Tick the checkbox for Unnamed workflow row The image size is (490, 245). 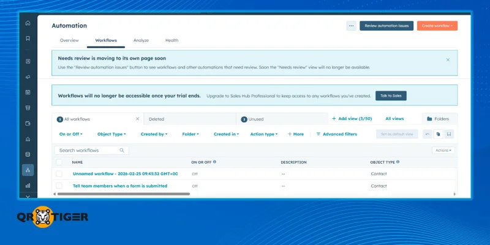point(59,174)
